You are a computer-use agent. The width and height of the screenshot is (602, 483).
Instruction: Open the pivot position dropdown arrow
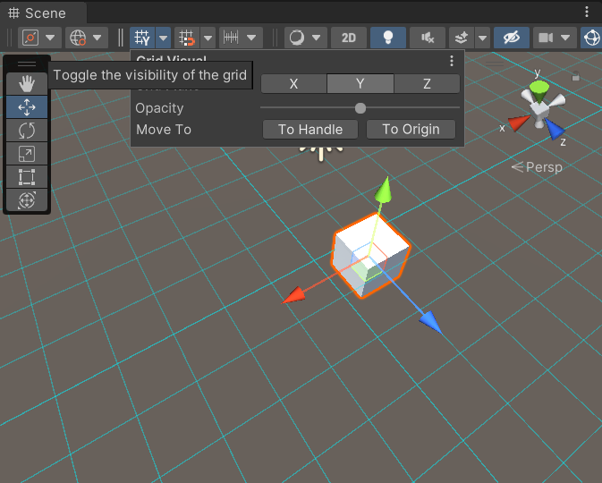50,38
